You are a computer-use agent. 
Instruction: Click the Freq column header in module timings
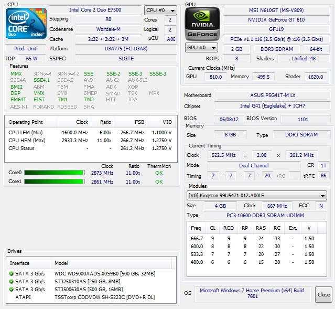click(196, 228)
